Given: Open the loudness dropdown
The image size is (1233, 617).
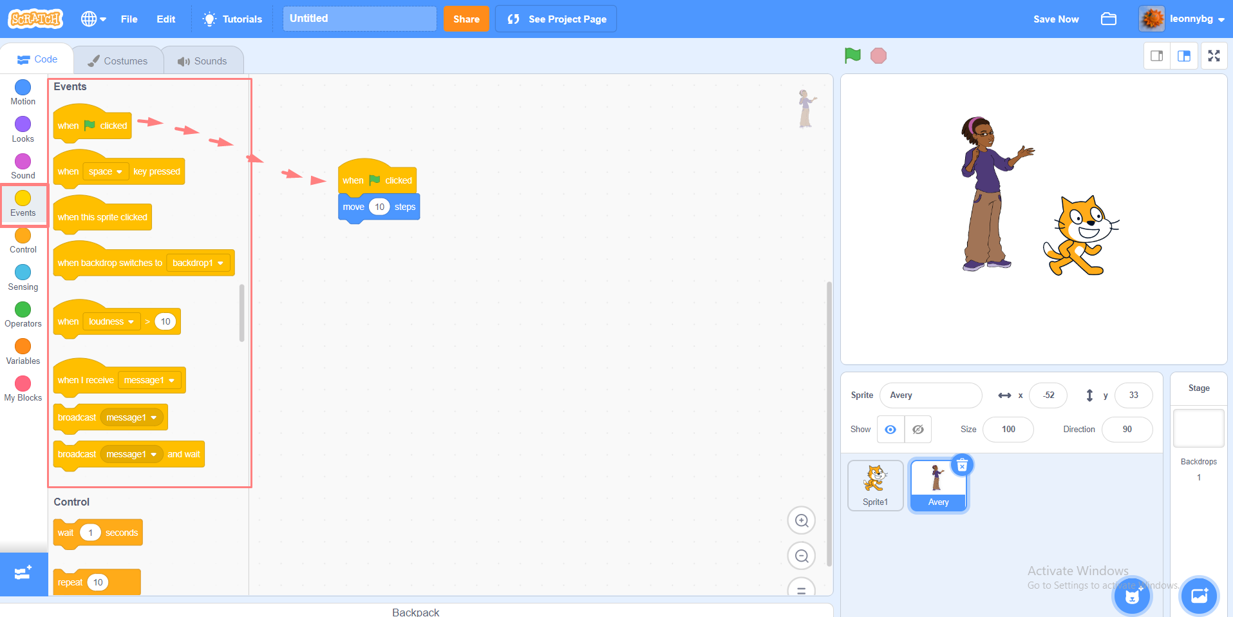Looking at the screenshot, I should click(x=111, y=321).
